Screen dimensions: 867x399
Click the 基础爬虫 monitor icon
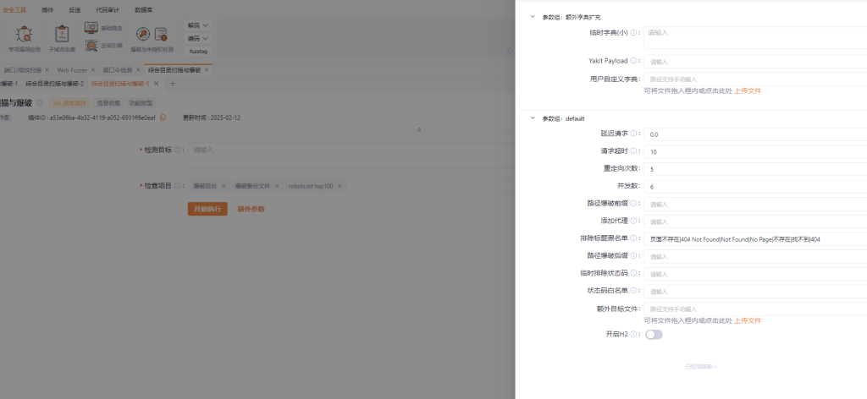point(91,28)
